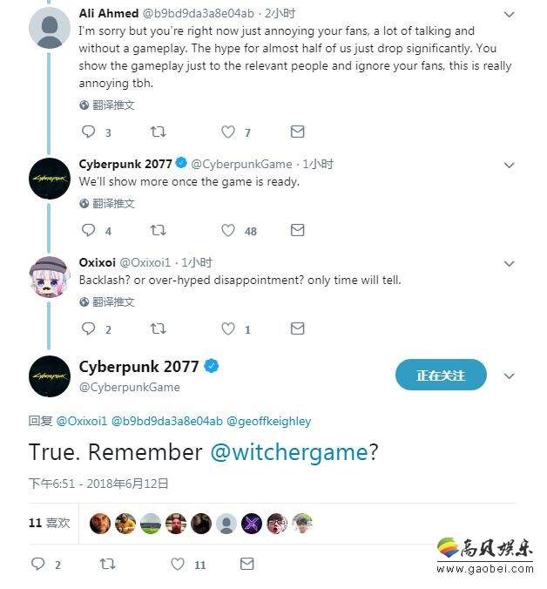Open @geoffkeighley in reply-to line
The height and width of the screenshot is (589, 547).
tap(269, 422)
